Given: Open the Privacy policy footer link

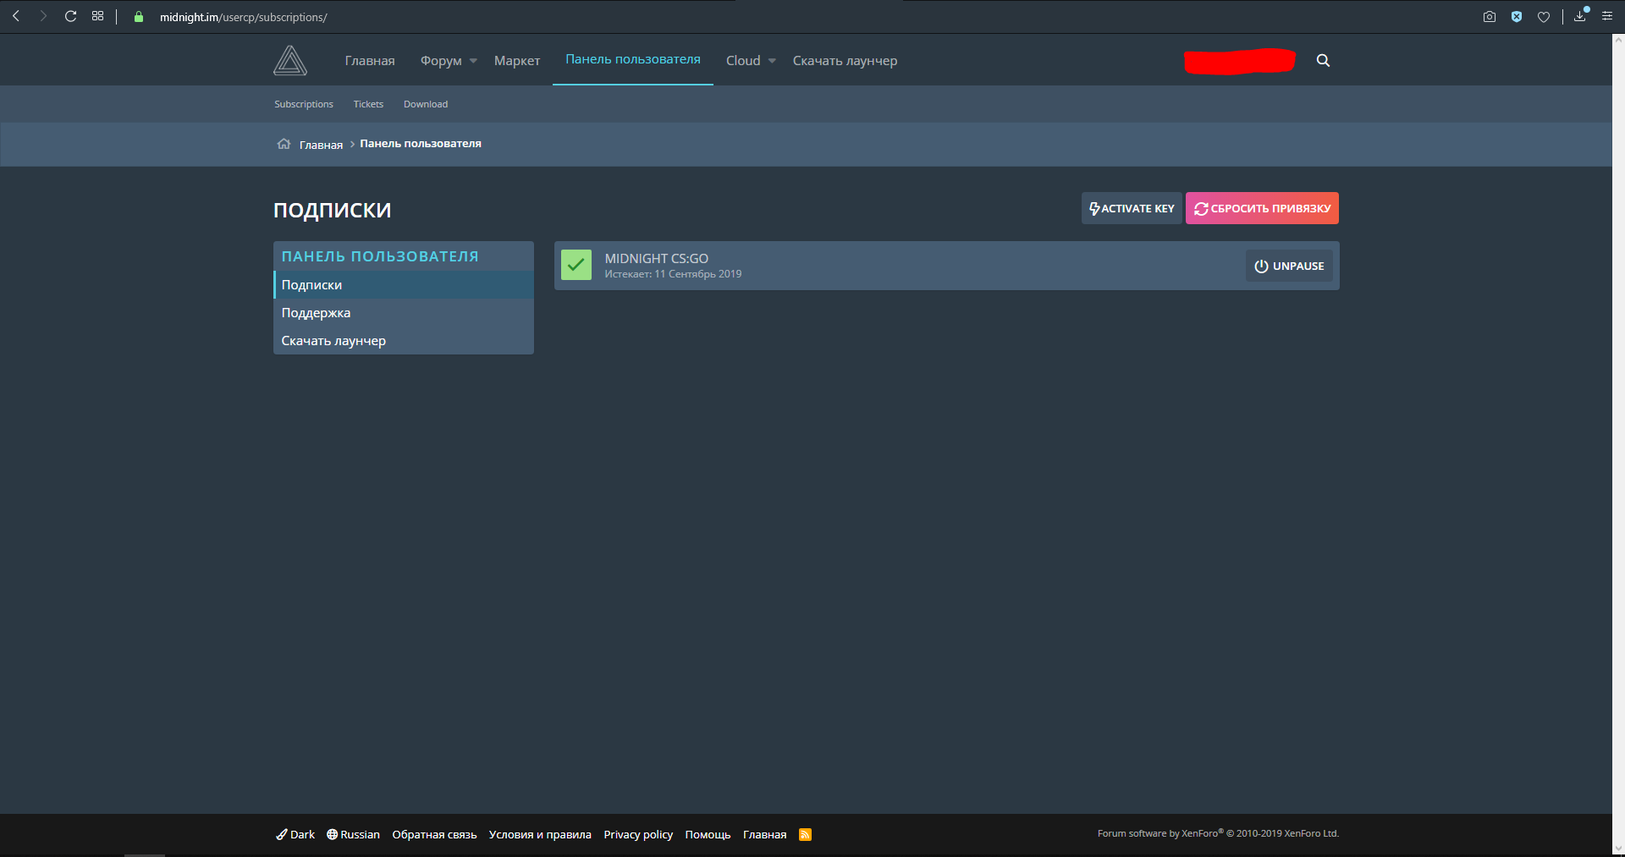Looking at the screenshot, I should pos(638,834).
